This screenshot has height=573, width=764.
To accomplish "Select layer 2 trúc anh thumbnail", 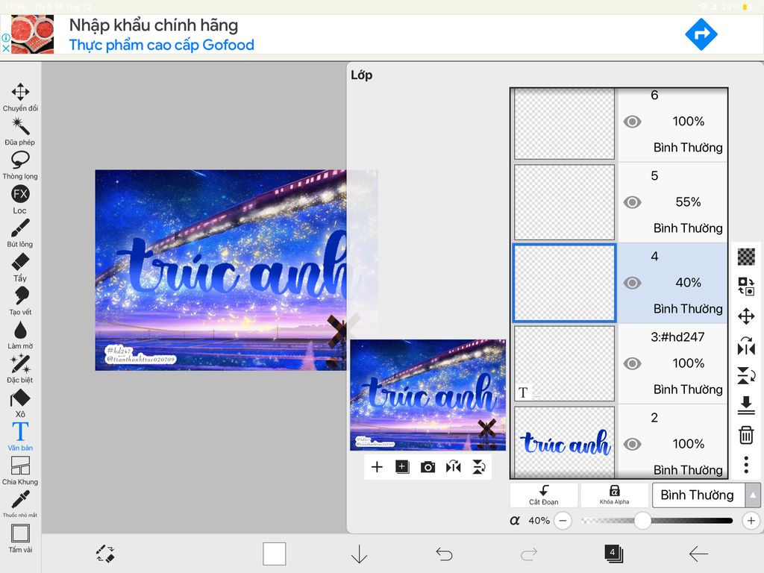I will click(x=564, y=442).
